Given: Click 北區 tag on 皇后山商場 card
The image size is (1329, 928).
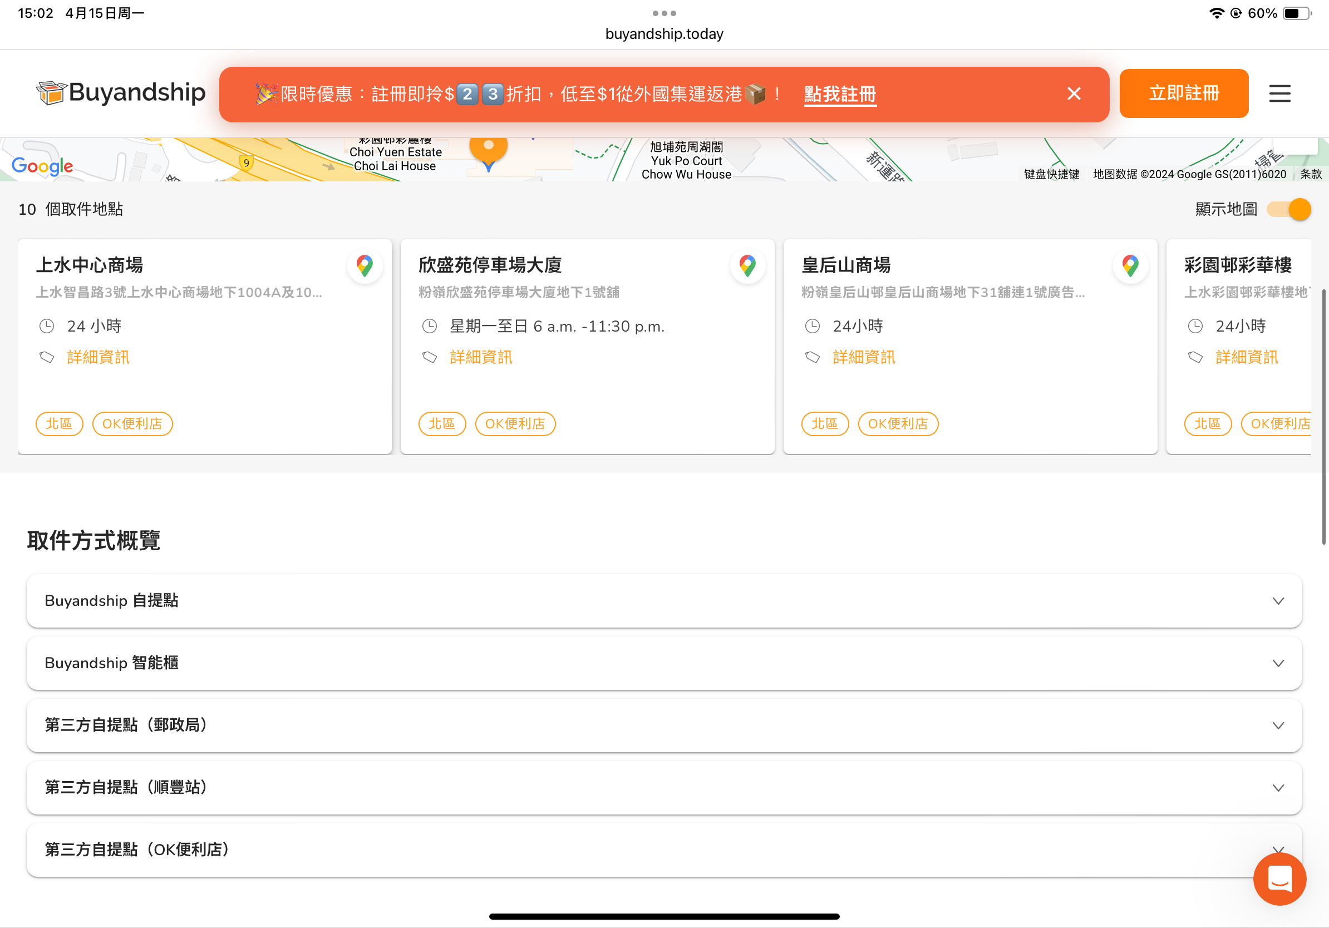Looking at the screenshot, I should pos(825,424).
